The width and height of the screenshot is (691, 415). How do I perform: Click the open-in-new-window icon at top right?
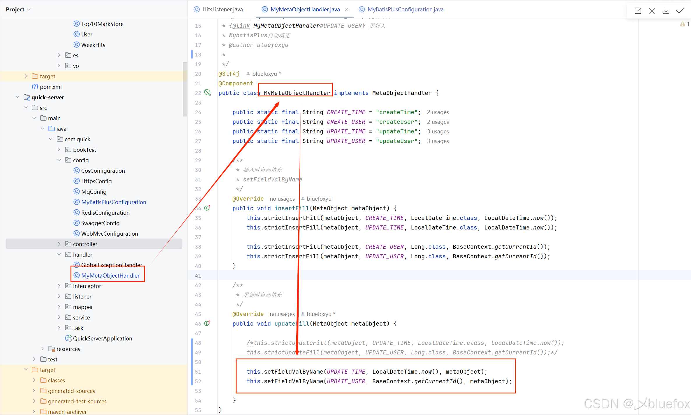pyautogui.click(x=638, y=11)
